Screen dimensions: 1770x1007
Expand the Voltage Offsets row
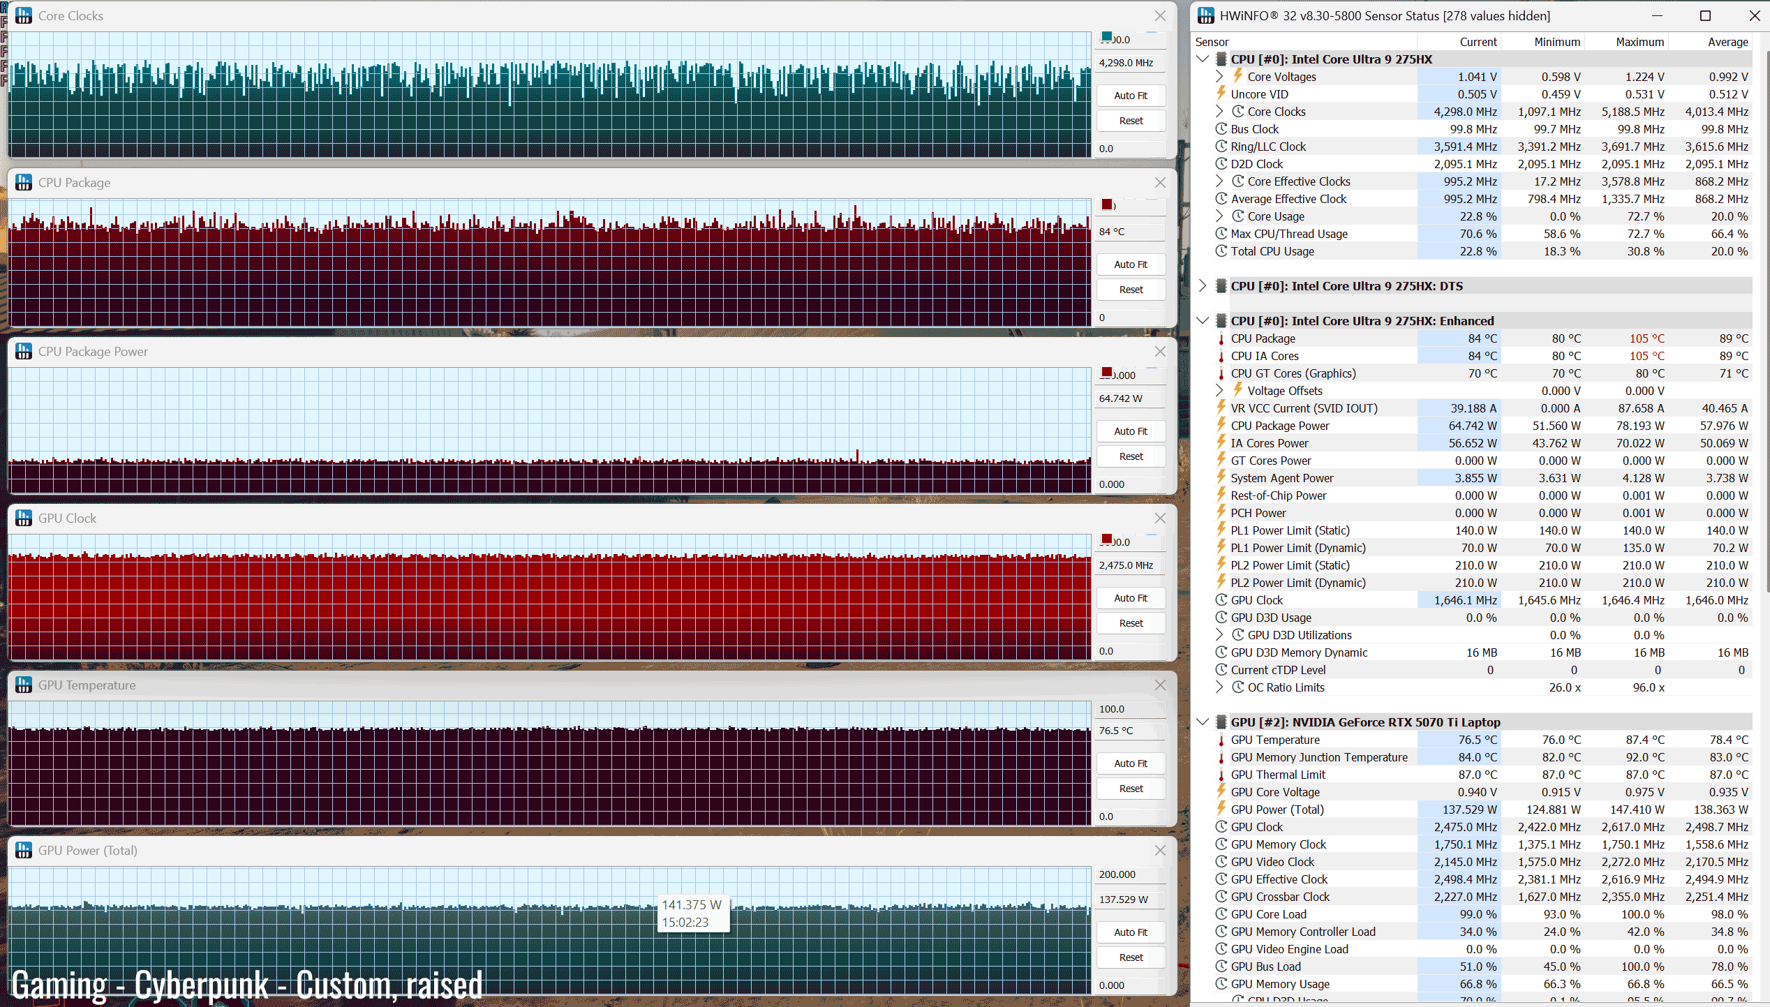click(1219, 391)
